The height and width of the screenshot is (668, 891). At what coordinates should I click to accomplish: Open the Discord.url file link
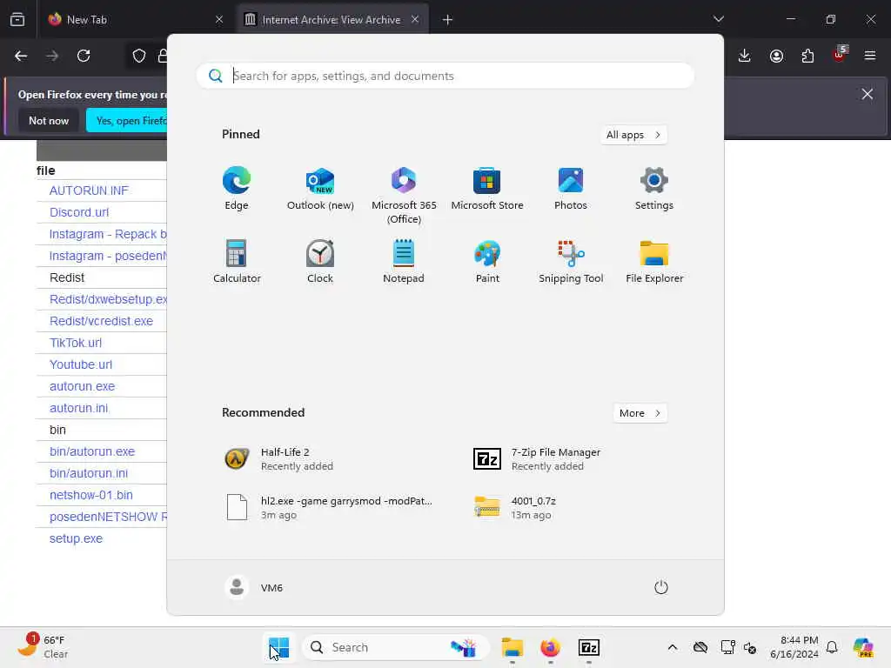(x=79, y=212)
